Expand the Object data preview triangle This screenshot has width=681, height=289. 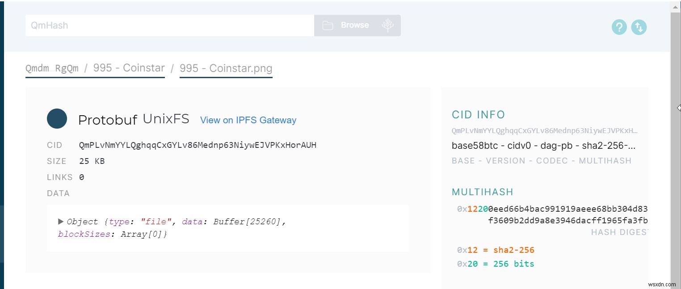point(61,221)
